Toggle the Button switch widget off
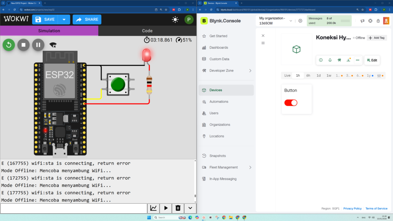This screenshot has height=221, width=393. (291, 103)
